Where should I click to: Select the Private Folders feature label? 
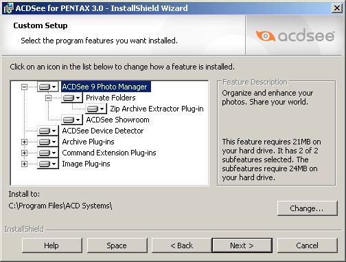111,98
